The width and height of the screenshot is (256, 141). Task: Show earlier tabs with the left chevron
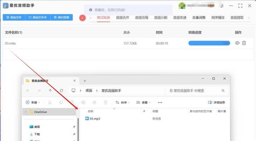91,18
